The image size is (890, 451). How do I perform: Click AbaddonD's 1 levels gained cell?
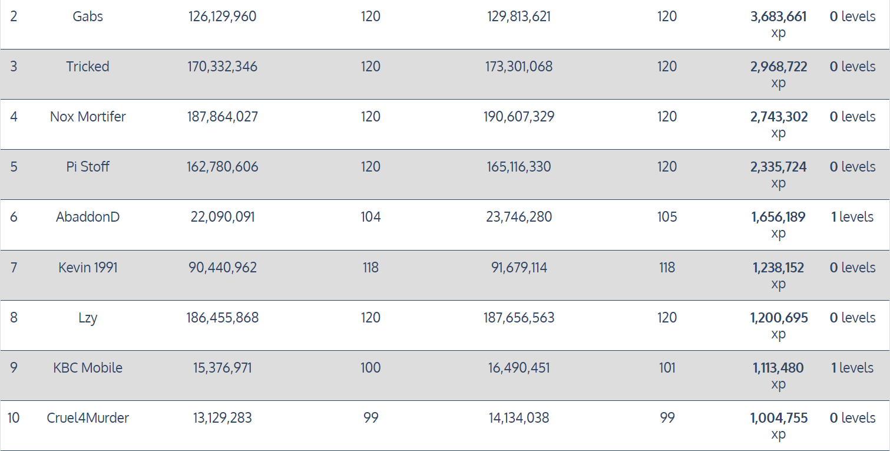coord(852,217)
